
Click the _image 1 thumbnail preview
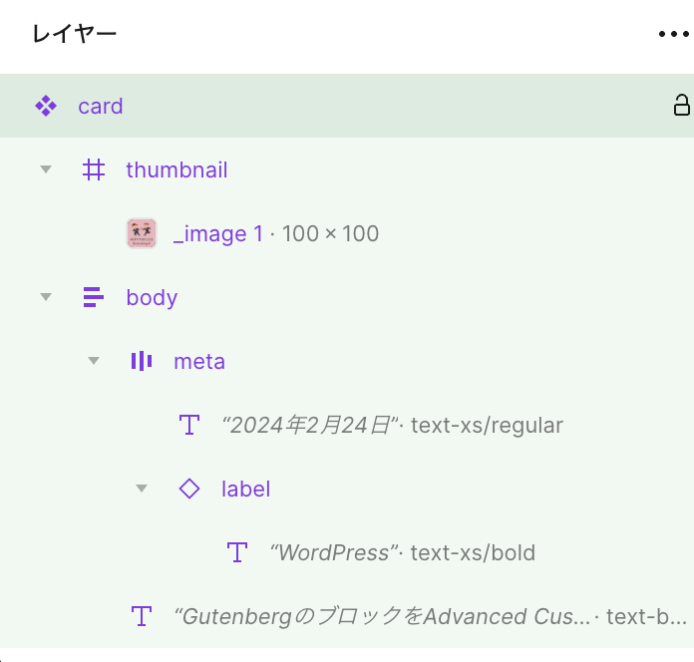[142, 233]
